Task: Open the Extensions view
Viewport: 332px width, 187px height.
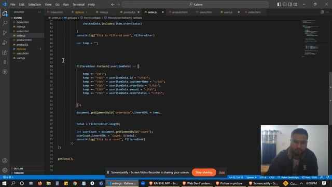Action: (5, 52)
